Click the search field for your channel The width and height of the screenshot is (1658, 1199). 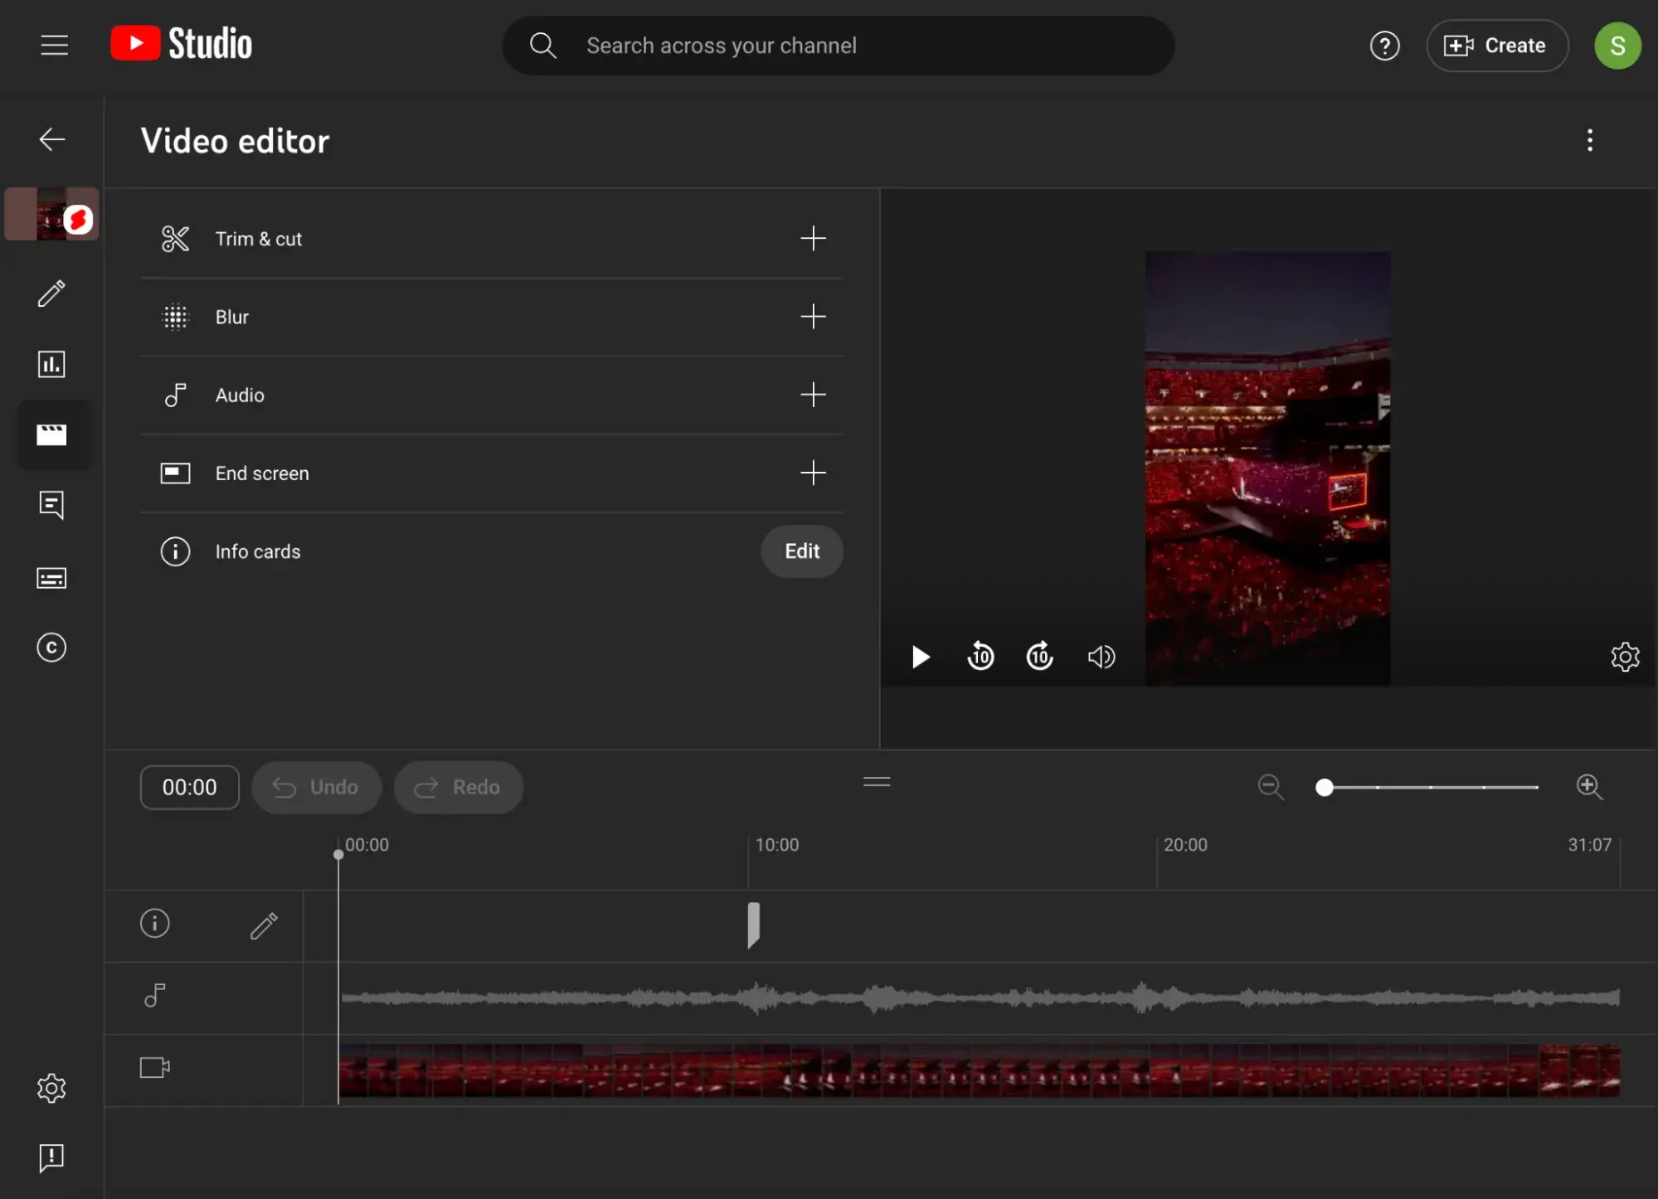click(x=838, y=46)
